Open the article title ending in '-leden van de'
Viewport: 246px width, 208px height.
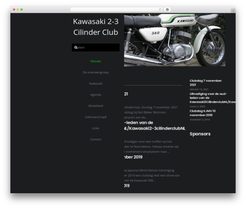154,125
